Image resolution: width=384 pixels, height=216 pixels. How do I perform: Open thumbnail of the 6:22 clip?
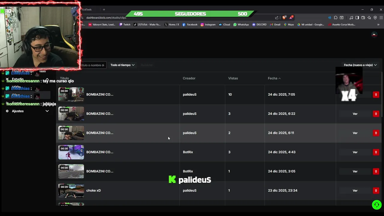[x=71, y=114]
